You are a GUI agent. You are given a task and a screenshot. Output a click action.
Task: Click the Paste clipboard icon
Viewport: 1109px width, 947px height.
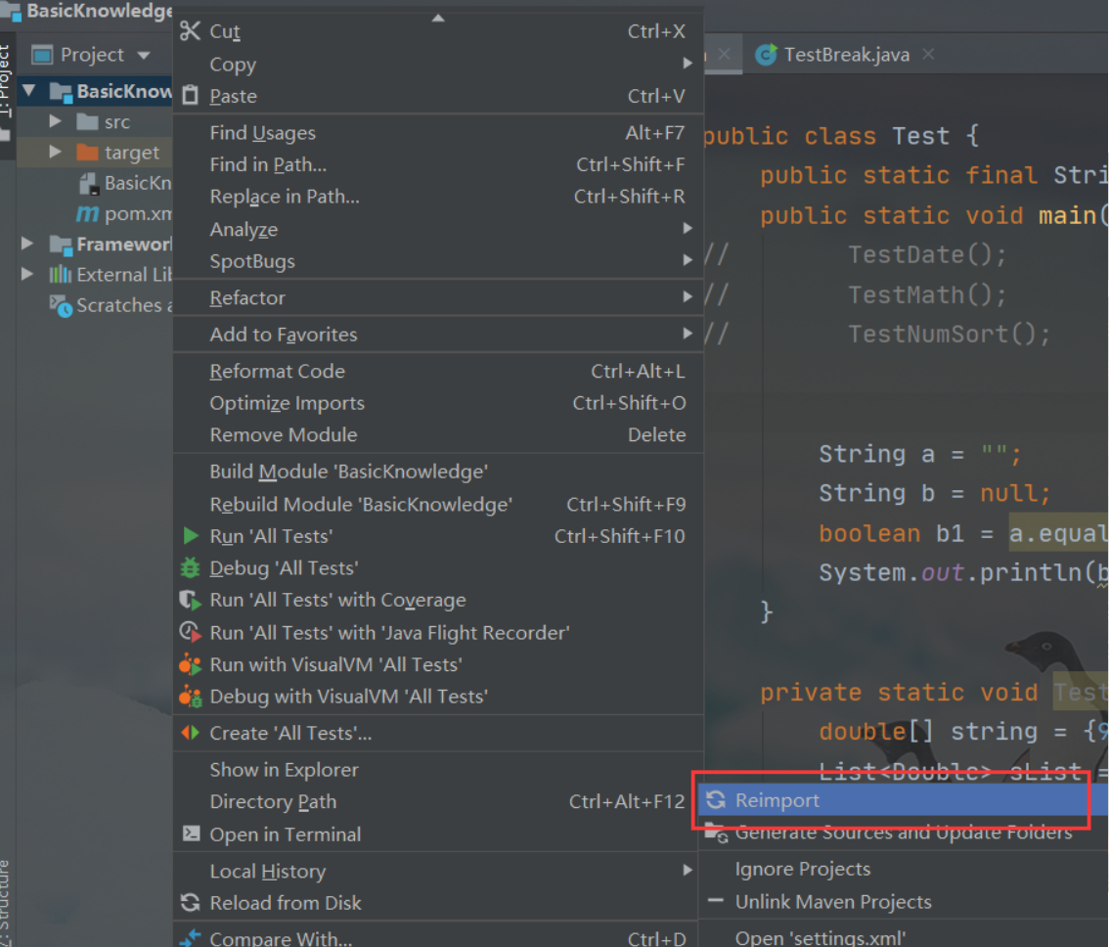(191, 95)
